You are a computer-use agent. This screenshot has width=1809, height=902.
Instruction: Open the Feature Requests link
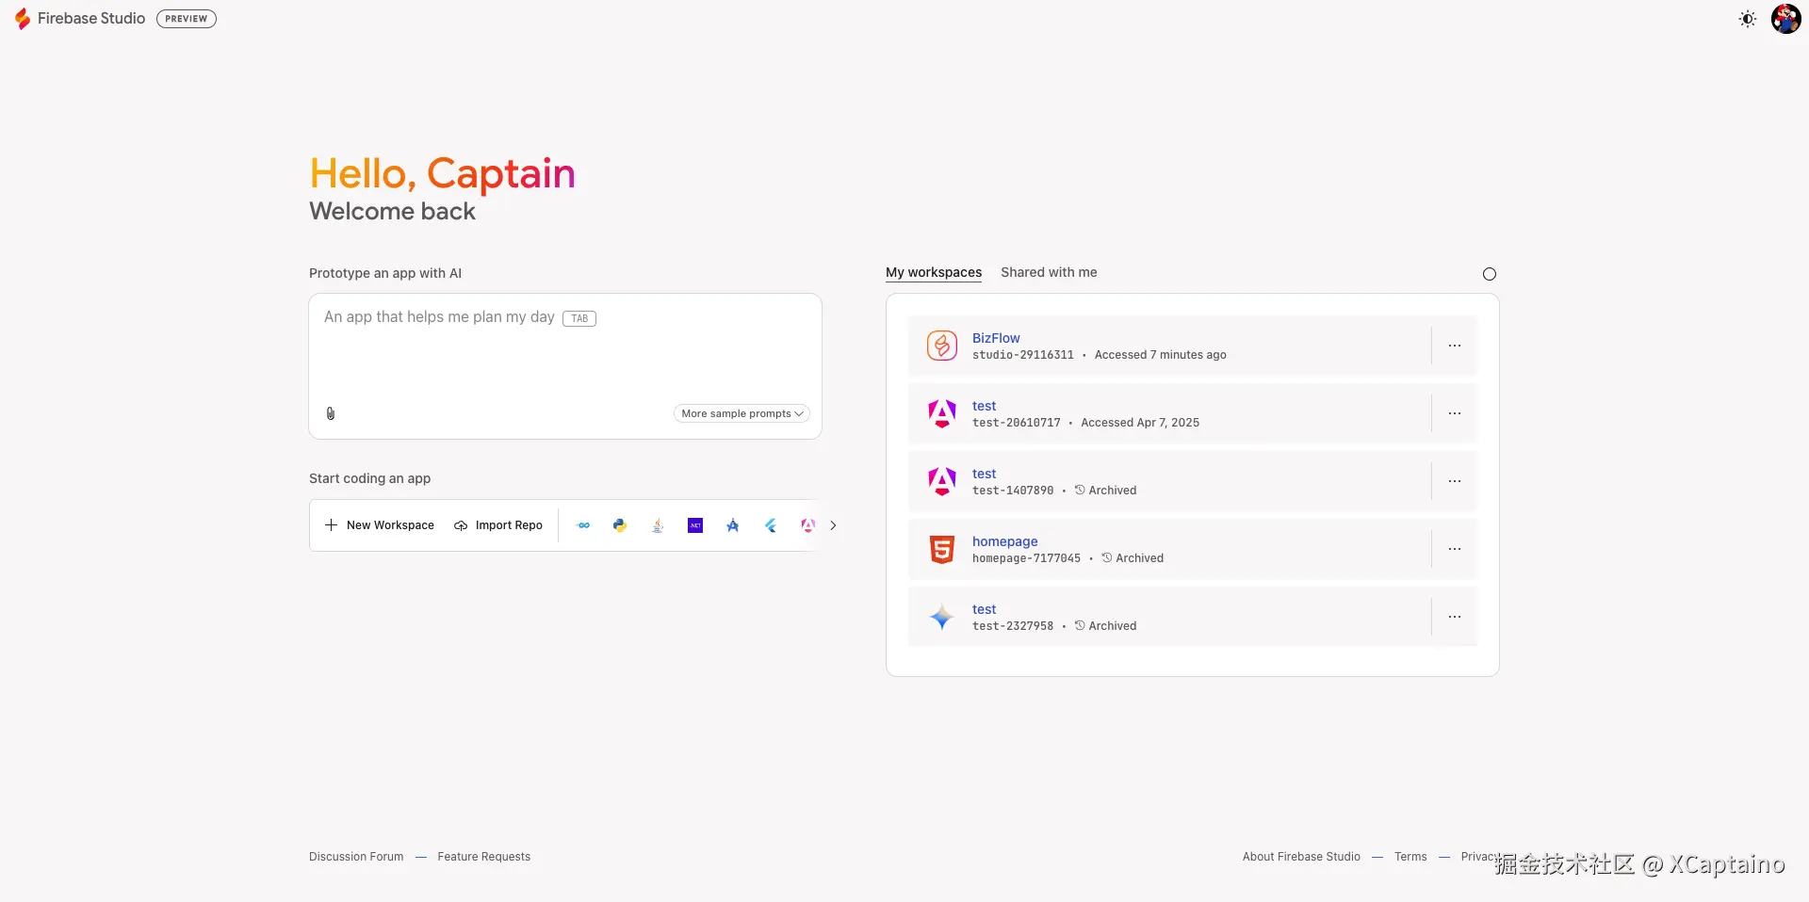coord(484,857)
